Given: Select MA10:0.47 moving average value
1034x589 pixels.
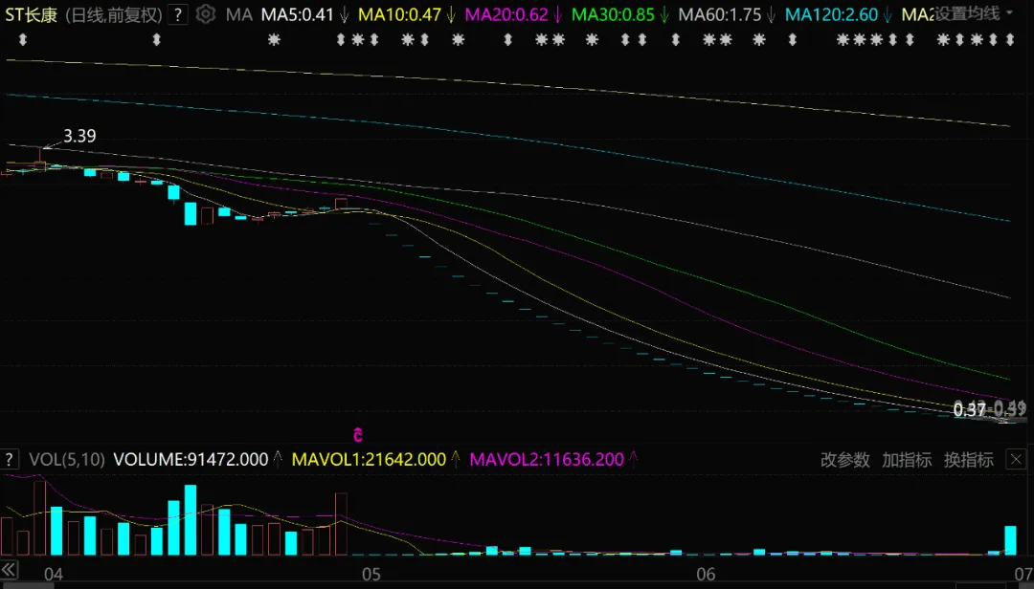Looking at the screenshot, I should (399, 14).
